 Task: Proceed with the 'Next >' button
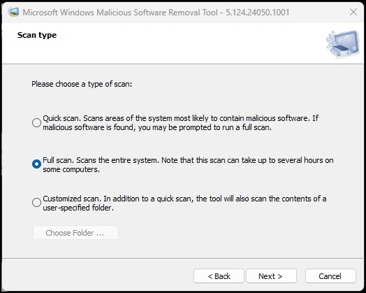click(x=271, y=276)
